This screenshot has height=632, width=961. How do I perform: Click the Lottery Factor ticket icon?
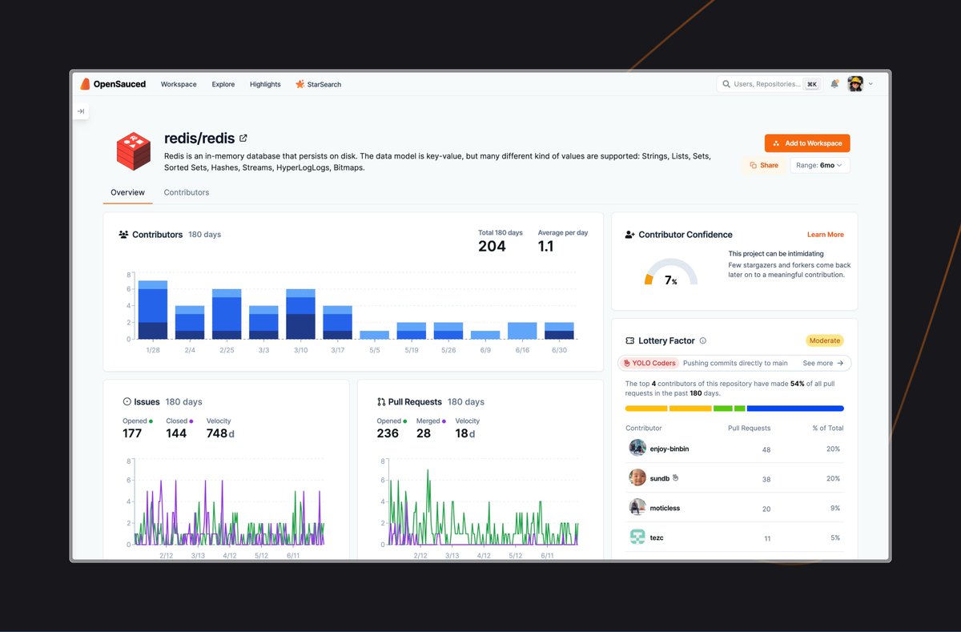pos(630,340)
